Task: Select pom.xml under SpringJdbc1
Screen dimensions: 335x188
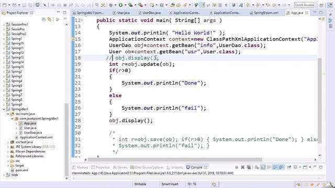Action: click(19, 170)
